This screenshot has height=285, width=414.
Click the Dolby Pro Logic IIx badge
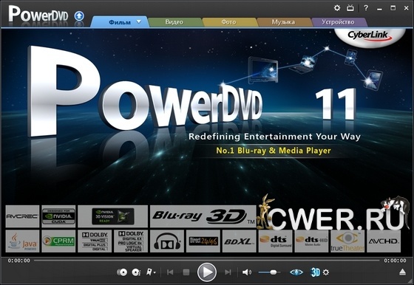(x=131, y=241)
